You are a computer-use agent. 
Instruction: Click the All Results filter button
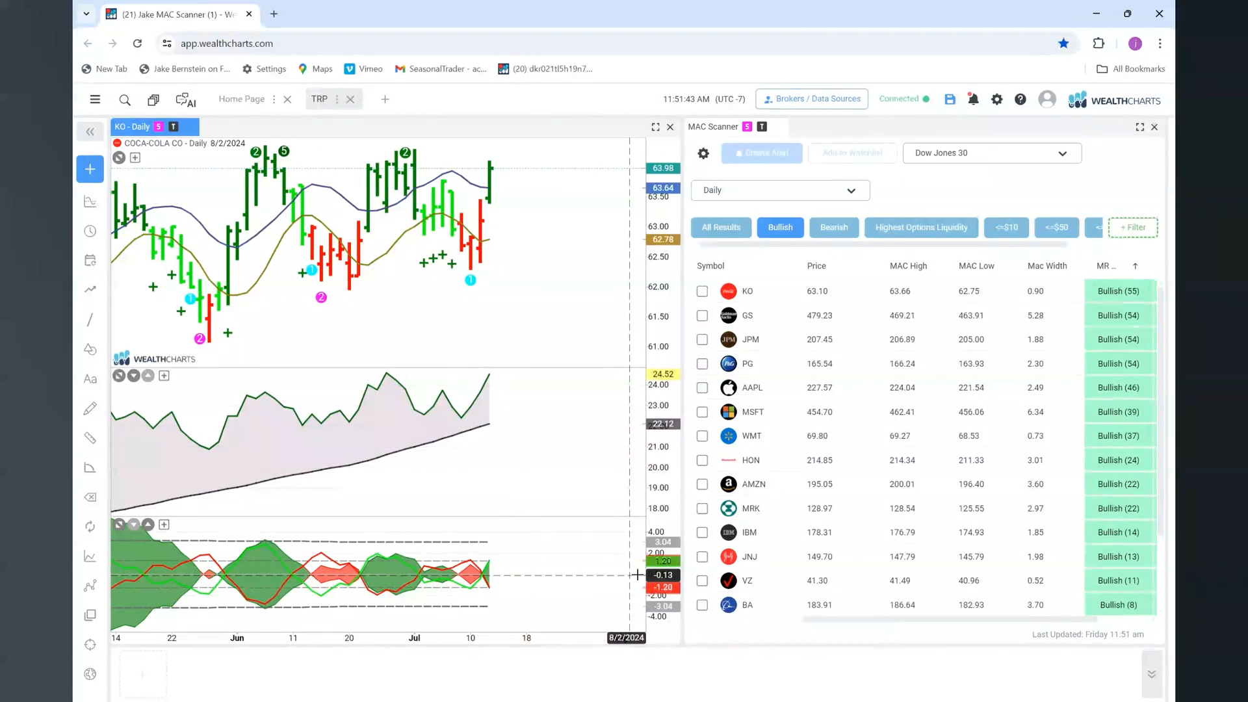(721, 227)
